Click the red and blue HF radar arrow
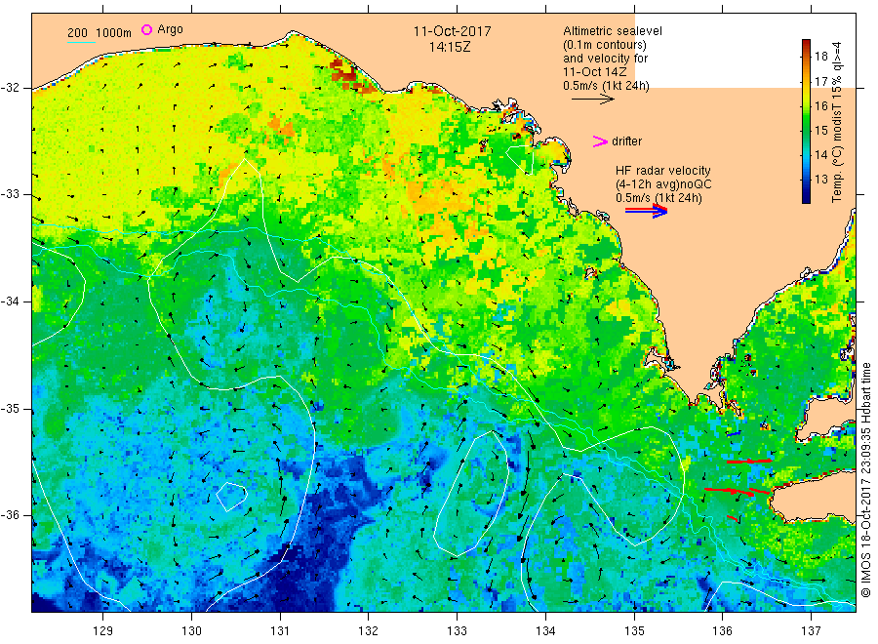 (647, 211)
